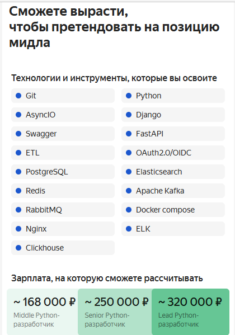The width and height of the screenshot is (235, 335).
Task: Select the Lead Python 320 000 ₽ card
Action: click(191, 312)
